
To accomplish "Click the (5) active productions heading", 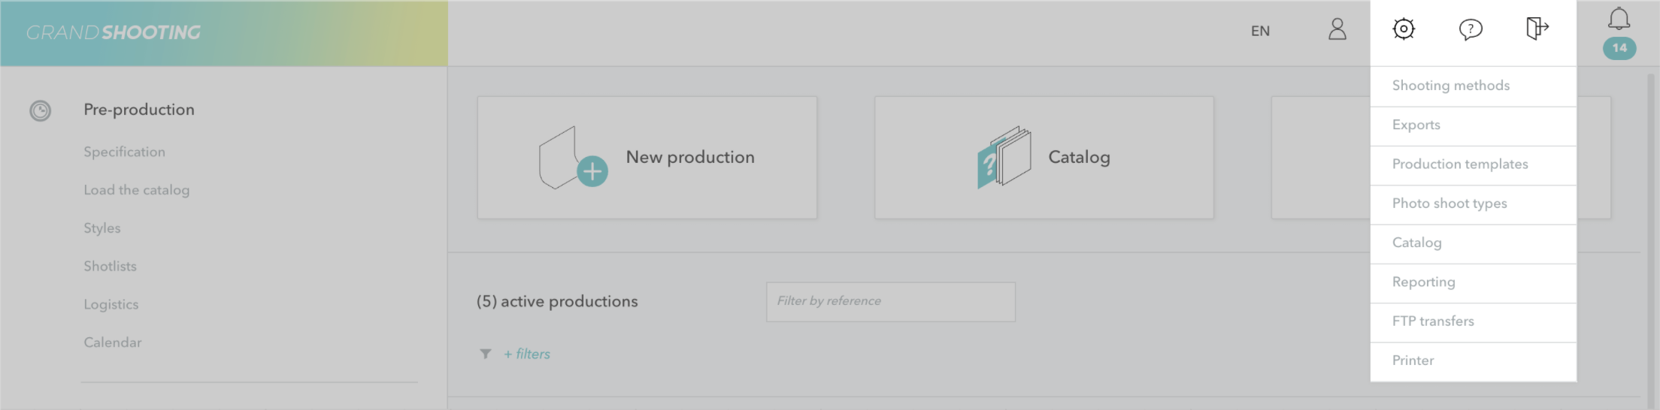I will pos(556,302).
